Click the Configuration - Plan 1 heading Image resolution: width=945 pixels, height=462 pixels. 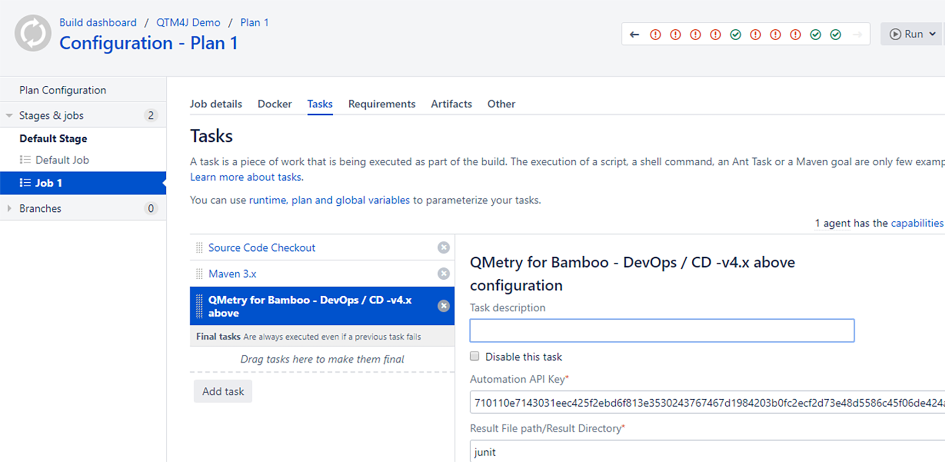pyautogui.click(x=148, y=43)
